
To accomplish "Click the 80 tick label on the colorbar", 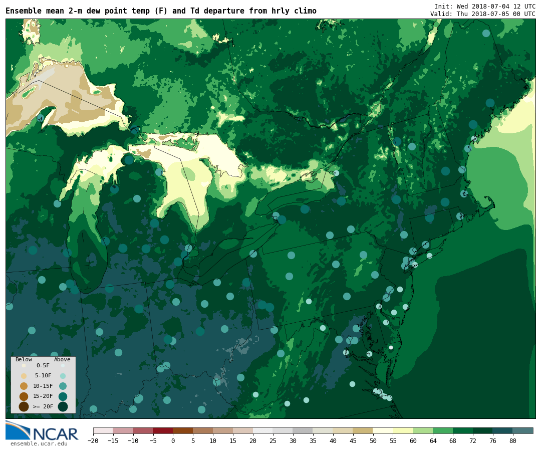I will coord(513,440).
